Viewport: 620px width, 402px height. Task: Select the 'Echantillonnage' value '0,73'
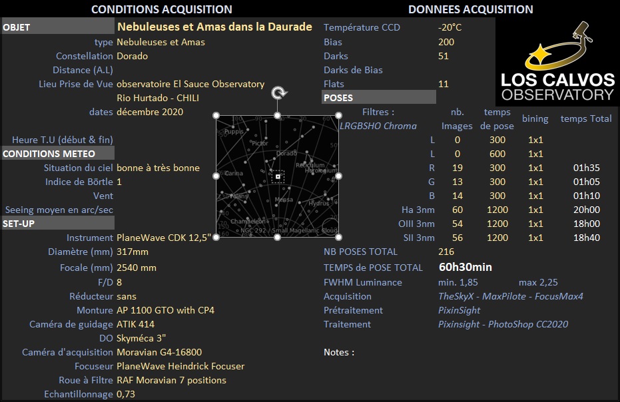(x=126, y=394)
